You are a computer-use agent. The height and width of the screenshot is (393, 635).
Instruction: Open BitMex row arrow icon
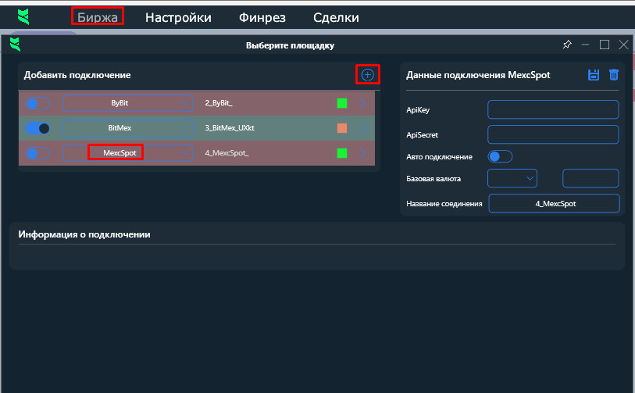tap(362, 127)
